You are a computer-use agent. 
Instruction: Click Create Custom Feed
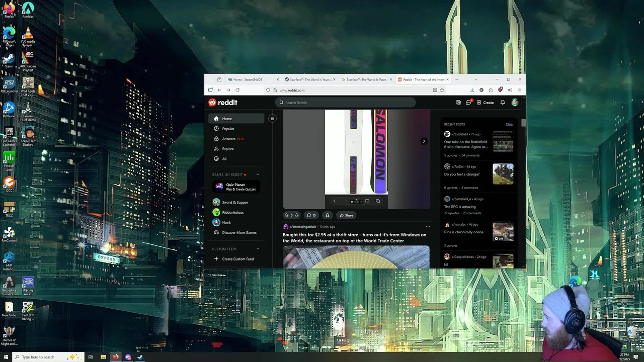(x=234, y=259)
